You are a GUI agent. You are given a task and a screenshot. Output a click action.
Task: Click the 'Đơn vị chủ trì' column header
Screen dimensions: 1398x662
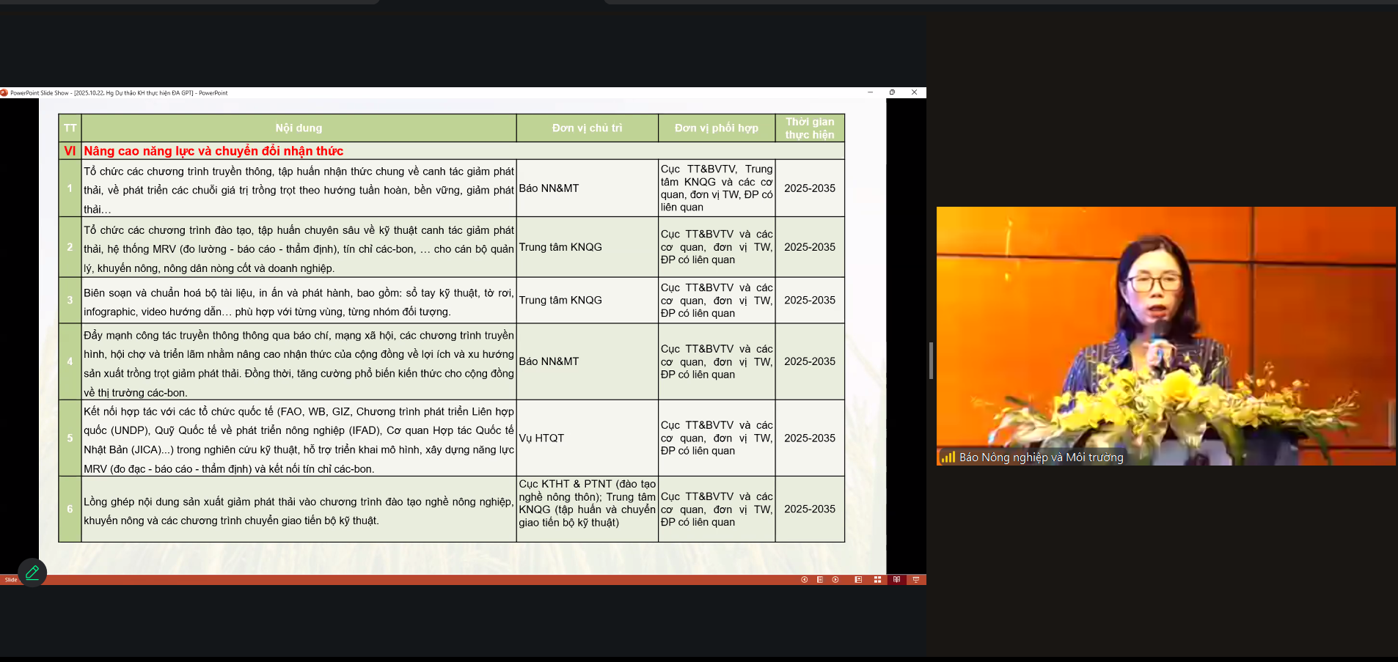click(x=587, y=128)
